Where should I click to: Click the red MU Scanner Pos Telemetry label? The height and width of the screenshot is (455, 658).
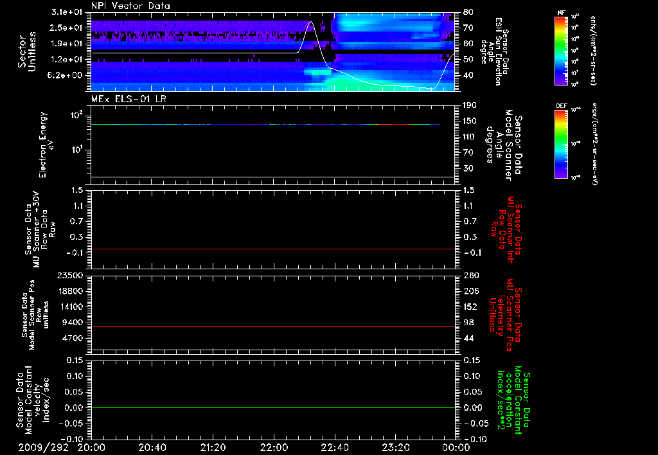505,315
